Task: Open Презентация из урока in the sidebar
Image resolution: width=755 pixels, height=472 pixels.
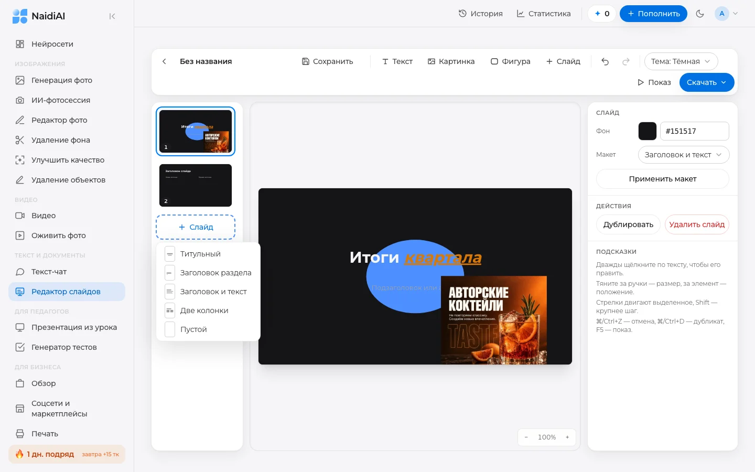Action: 67,327
